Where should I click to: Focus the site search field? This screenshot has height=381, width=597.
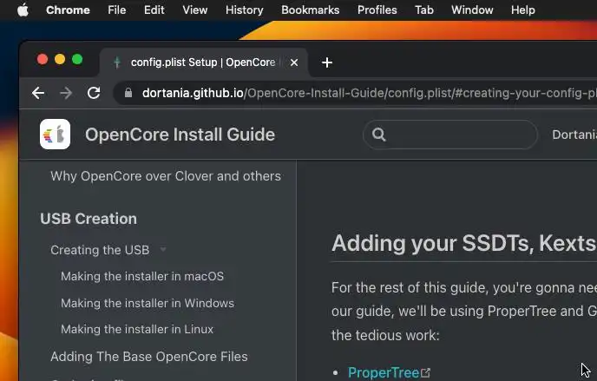pyautogui.click(x=460, y=135)
